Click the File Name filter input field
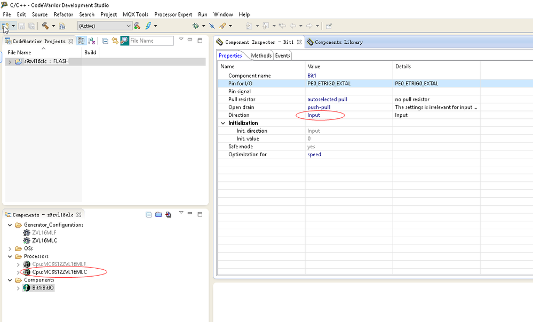 tap(152, 41)
